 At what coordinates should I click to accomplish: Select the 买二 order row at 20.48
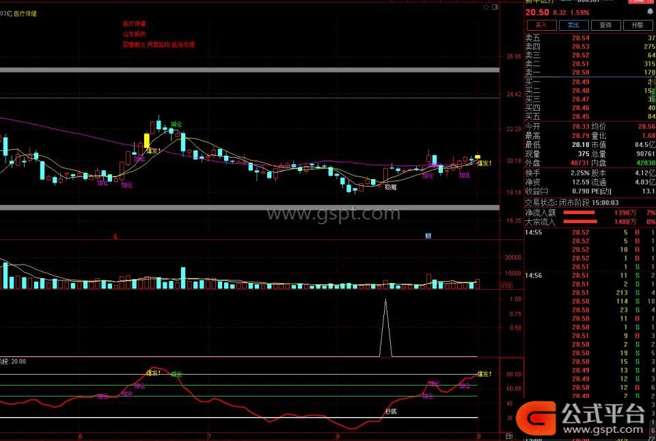tap(590, 90)
